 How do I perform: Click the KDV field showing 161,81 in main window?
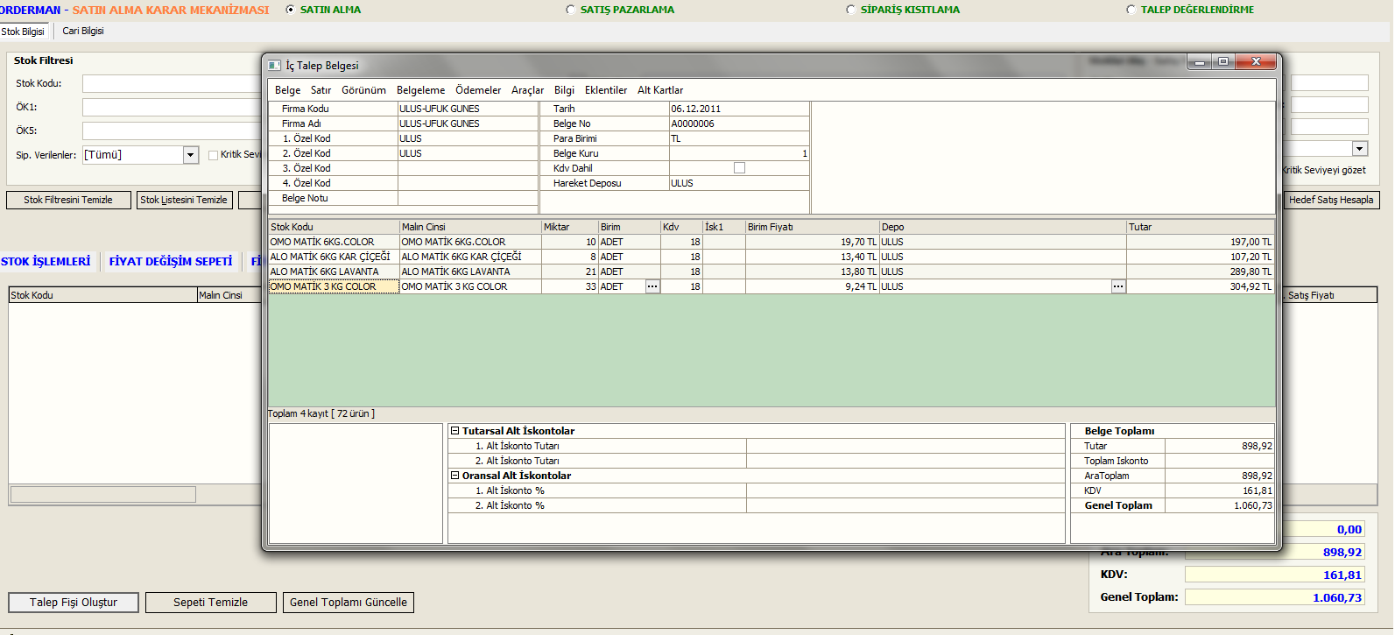[1275, 575]
